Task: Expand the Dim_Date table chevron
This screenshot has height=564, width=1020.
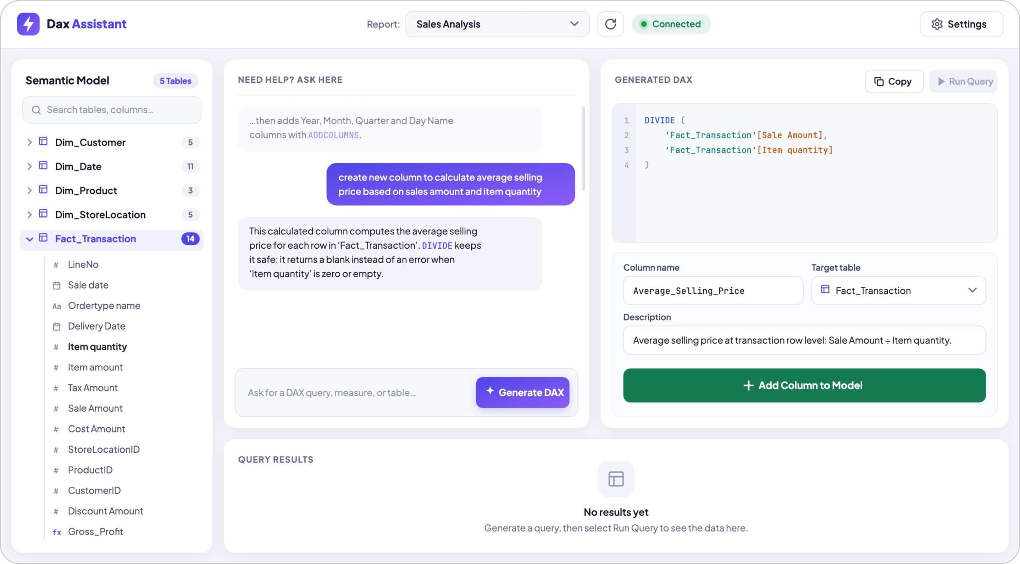Action: (29, 166)
